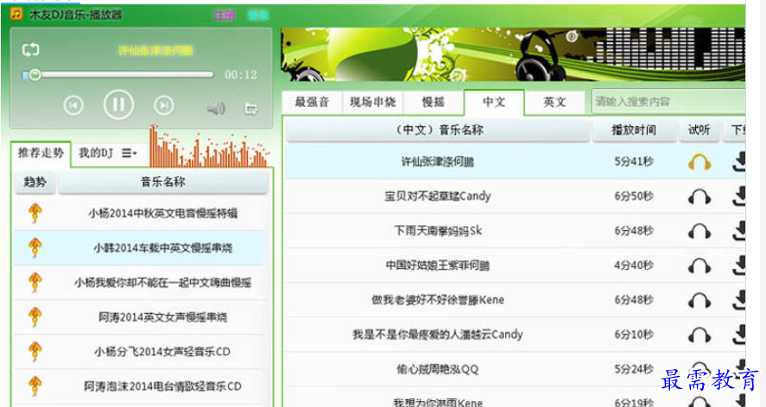
Task: Click the 6分10秒 duration cell
Action: (634, 335)
